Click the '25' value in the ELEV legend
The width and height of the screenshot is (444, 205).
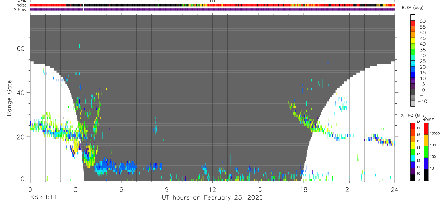(422, 61)
